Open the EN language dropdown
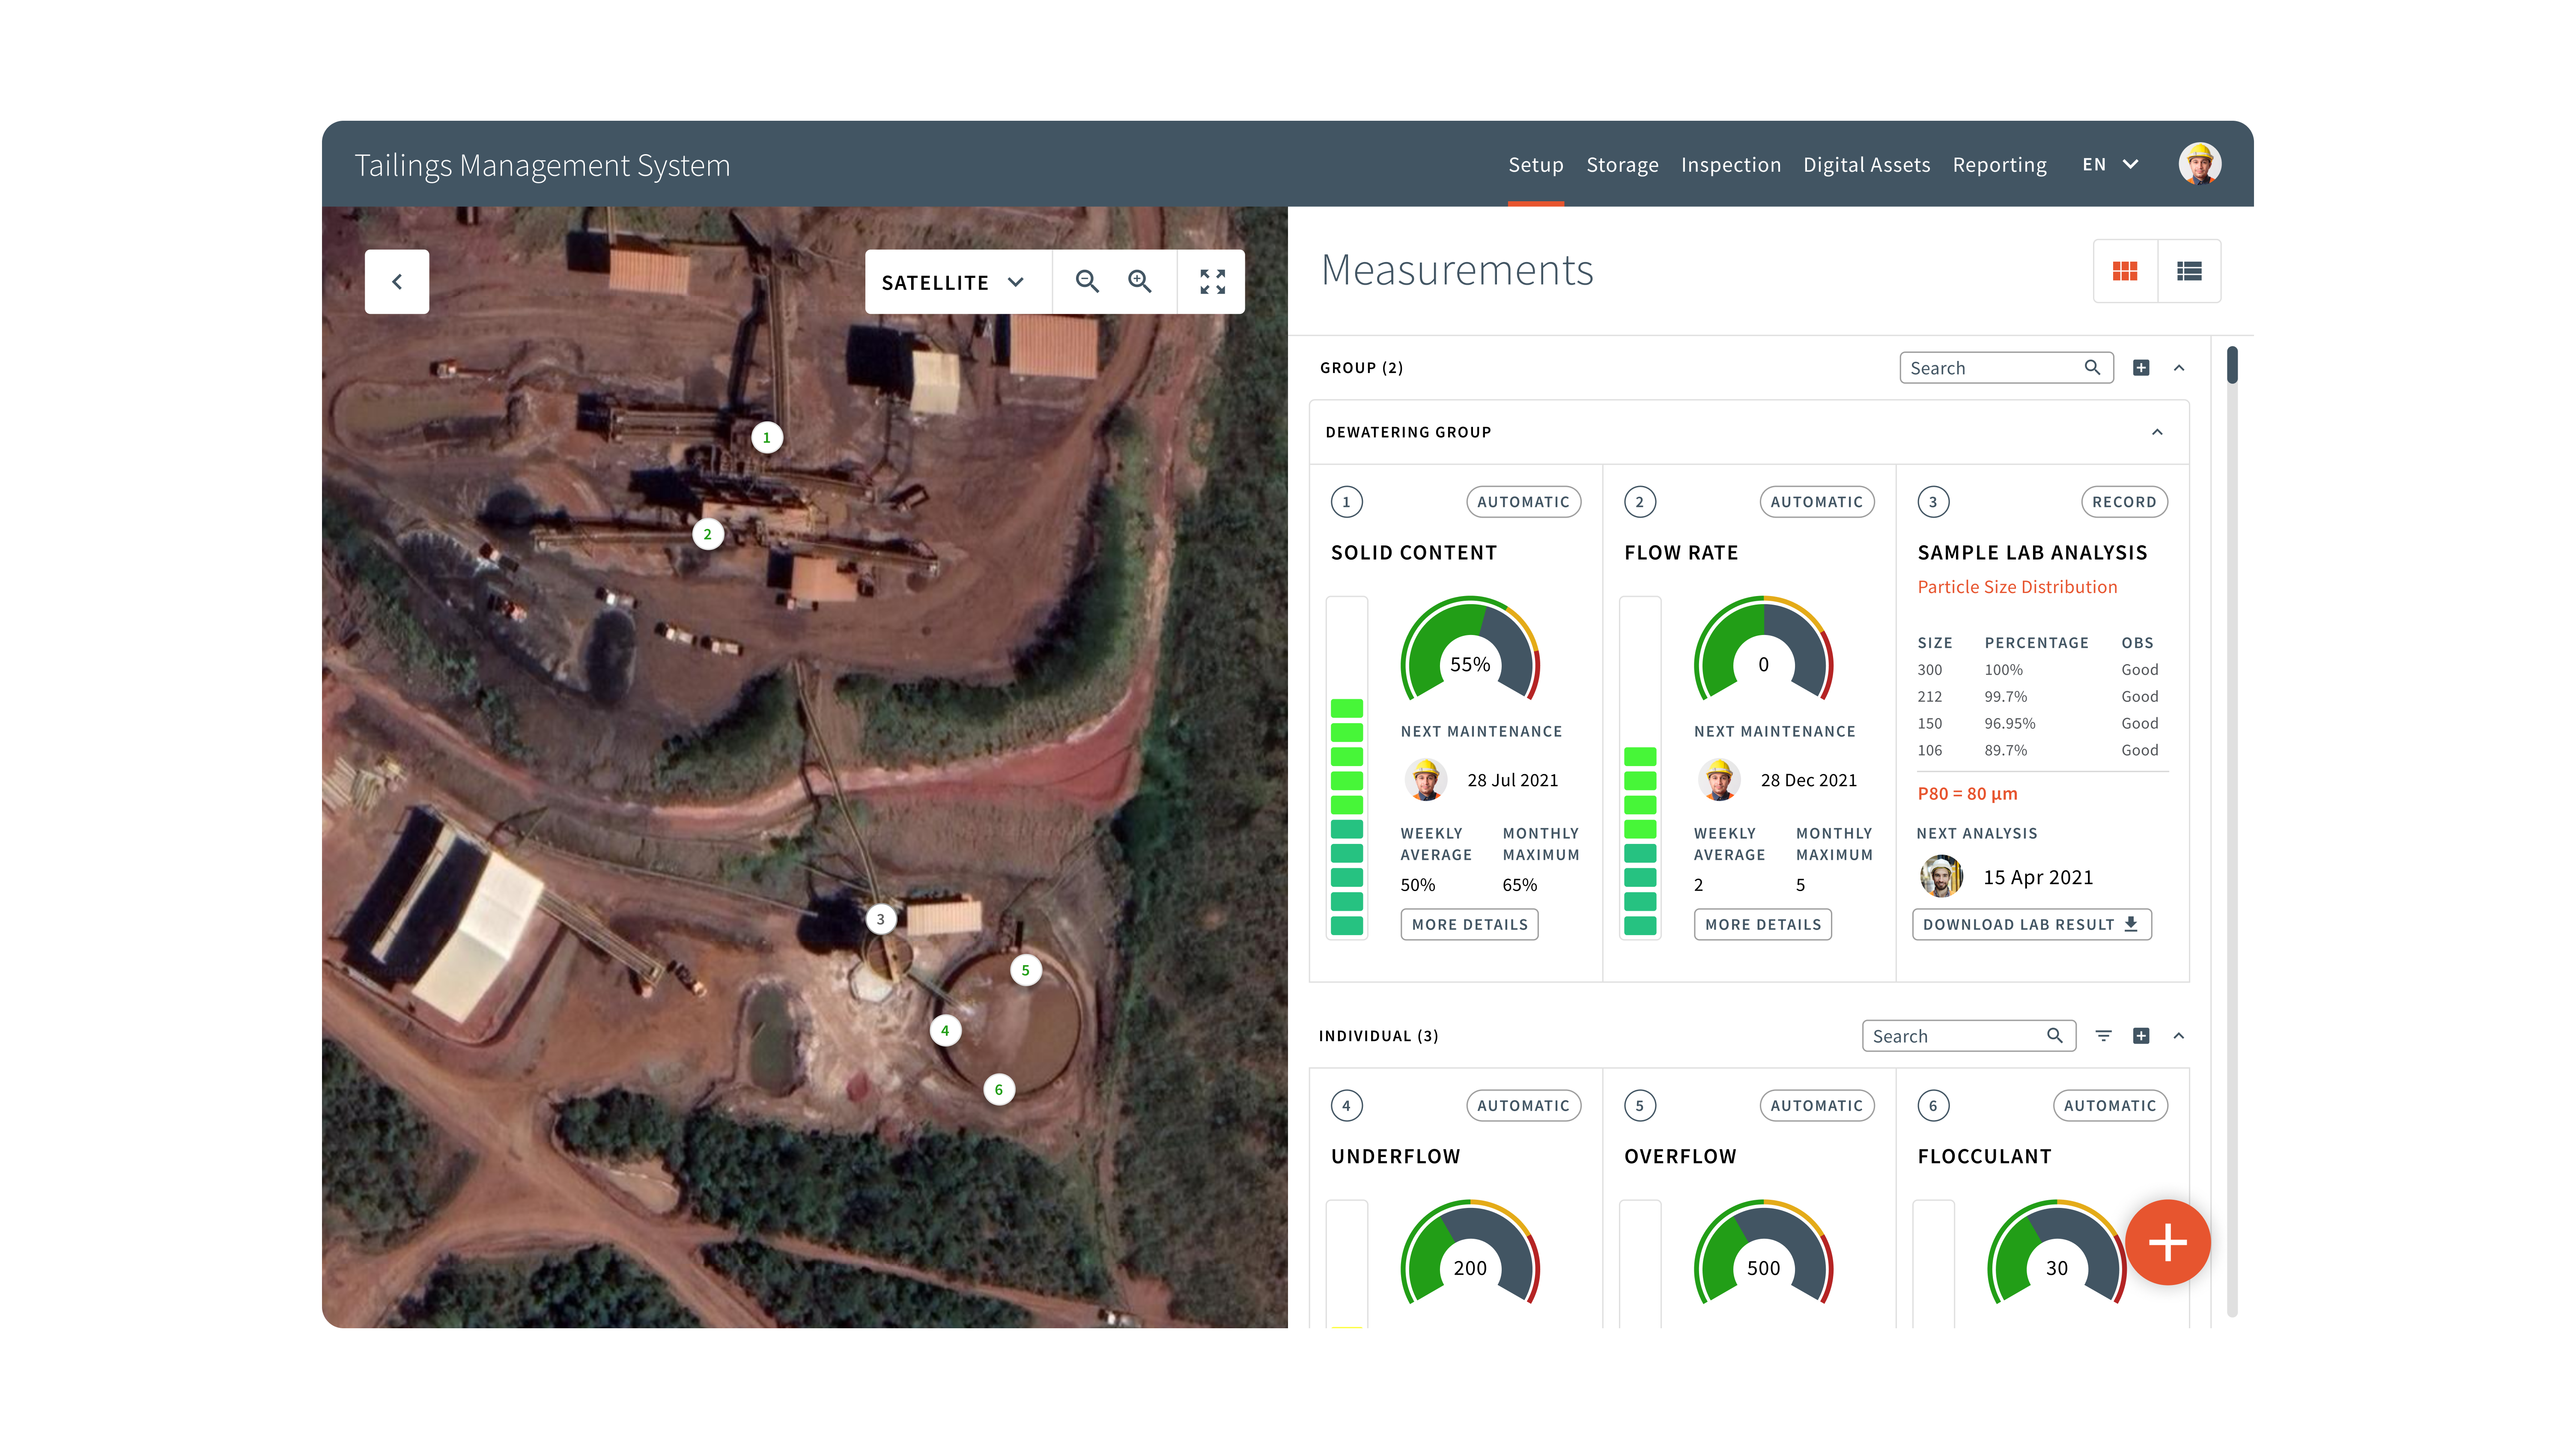This screenshot has width=2576, height=1449. coord(2110,164)
